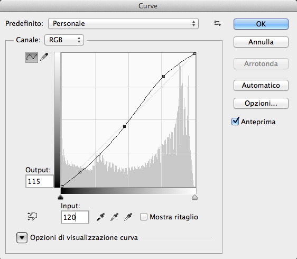The width and height of the screenshot is (297, 259).
Task: Click the white point slider triangle
Action: click(194, 197)
